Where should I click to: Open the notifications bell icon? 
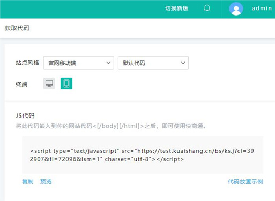207,8
